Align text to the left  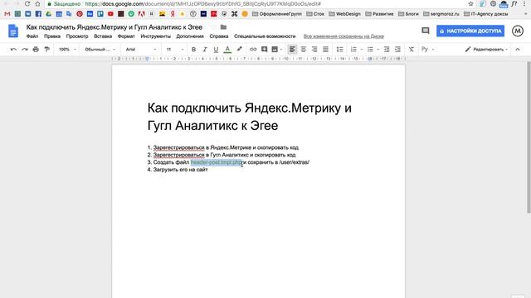click(x=292, y=50)
